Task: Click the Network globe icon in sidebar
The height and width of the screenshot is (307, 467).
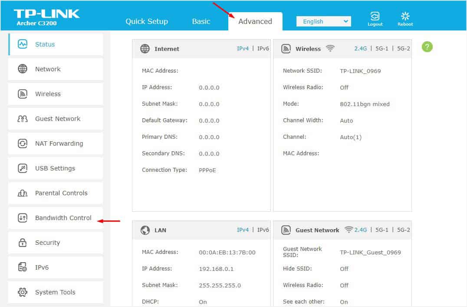Action: coord(23,69)
